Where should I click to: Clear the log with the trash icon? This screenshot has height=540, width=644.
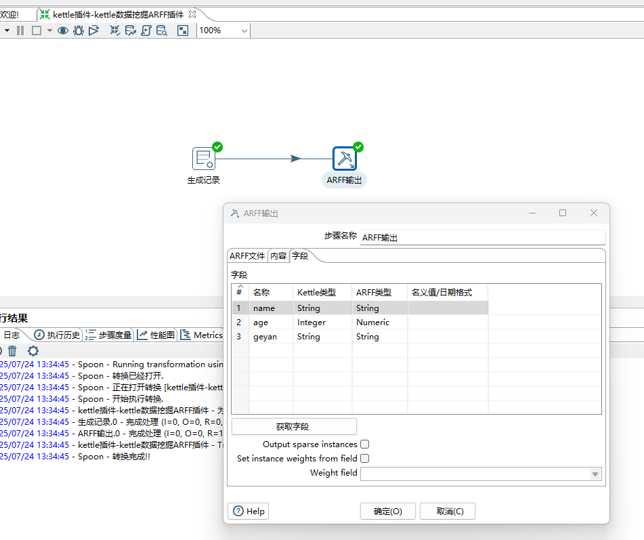12,351
